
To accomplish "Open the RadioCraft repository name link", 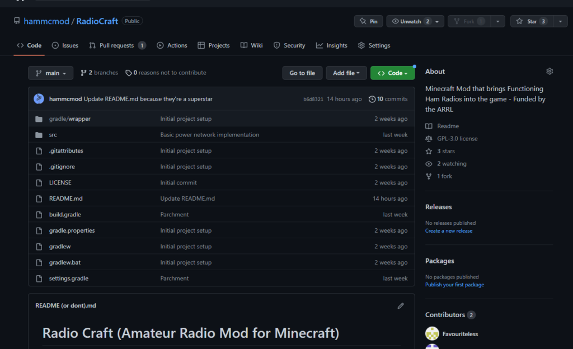I will (x=97, y=21).
